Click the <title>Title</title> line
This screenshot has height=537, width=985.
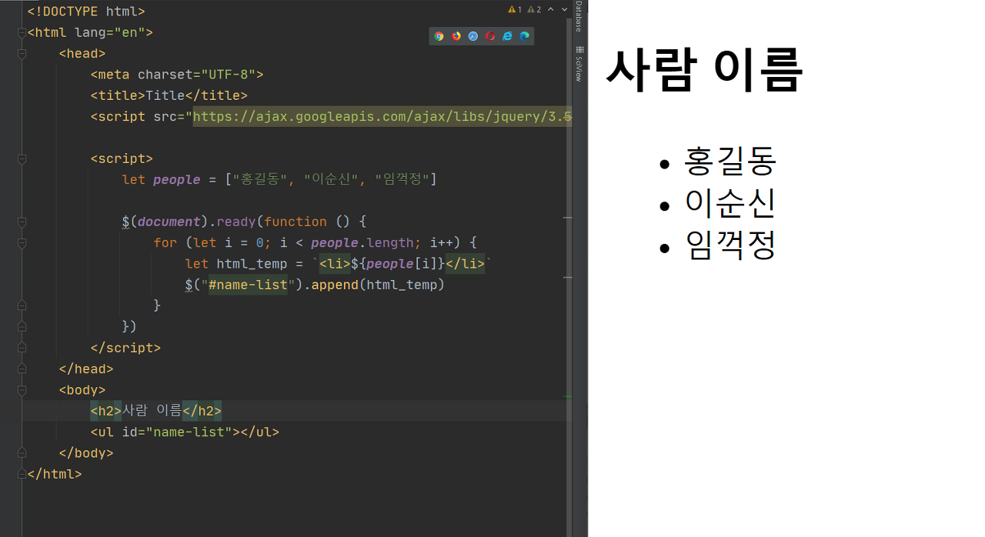[x=169, y=95]
